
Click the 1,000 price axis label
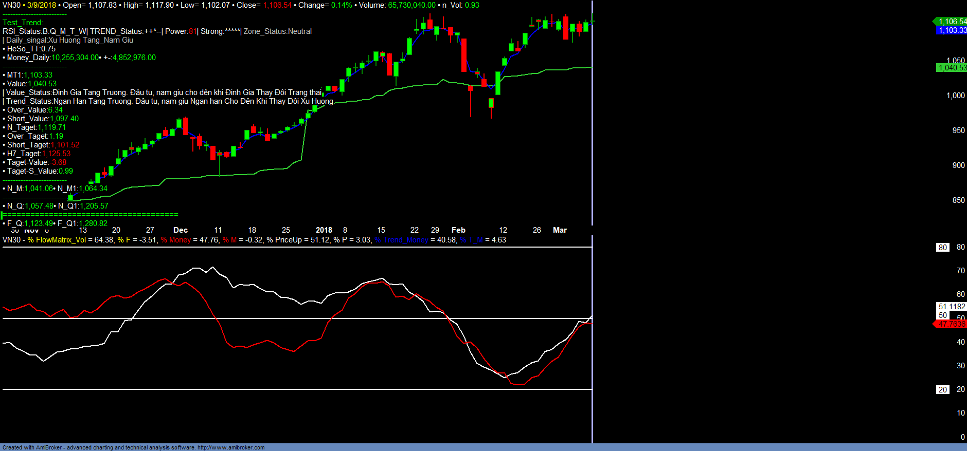(x=956, y=96)
